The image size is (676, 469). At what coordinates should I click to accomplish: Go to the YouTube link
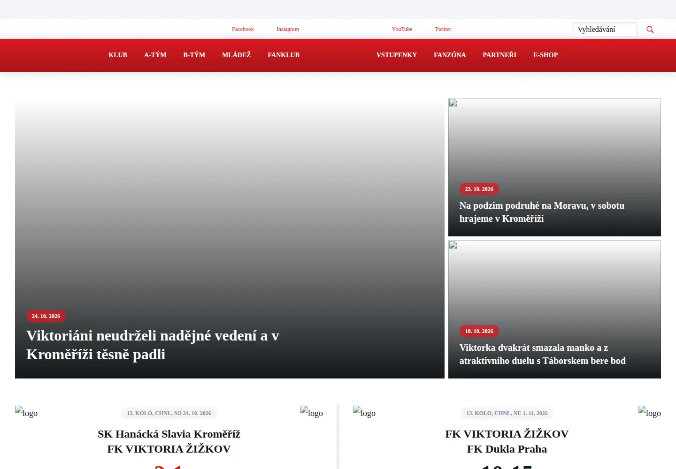coord(402,29)
